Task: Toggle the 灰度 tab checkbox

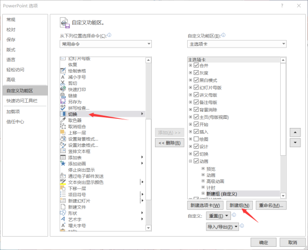Action: [x=196, y=73]
